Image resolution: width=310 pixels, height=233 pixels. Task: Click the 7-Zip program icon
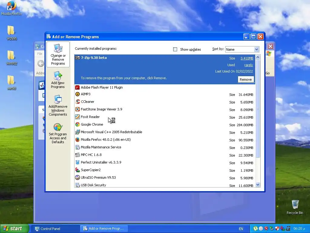[77, 58]
